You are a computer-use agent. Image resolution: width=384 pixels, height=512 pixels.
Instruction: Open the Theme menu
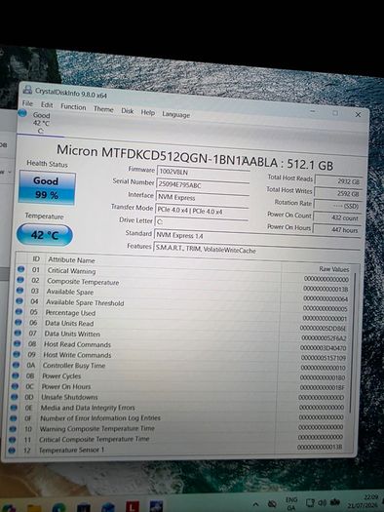103,108
